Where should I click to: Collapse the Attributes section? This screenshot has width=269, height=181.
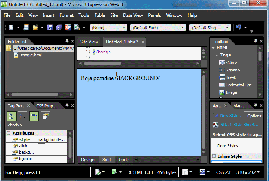point(9,133)
